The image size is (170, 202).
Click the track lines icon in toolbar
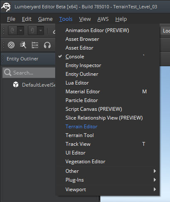tap(35, 45)
